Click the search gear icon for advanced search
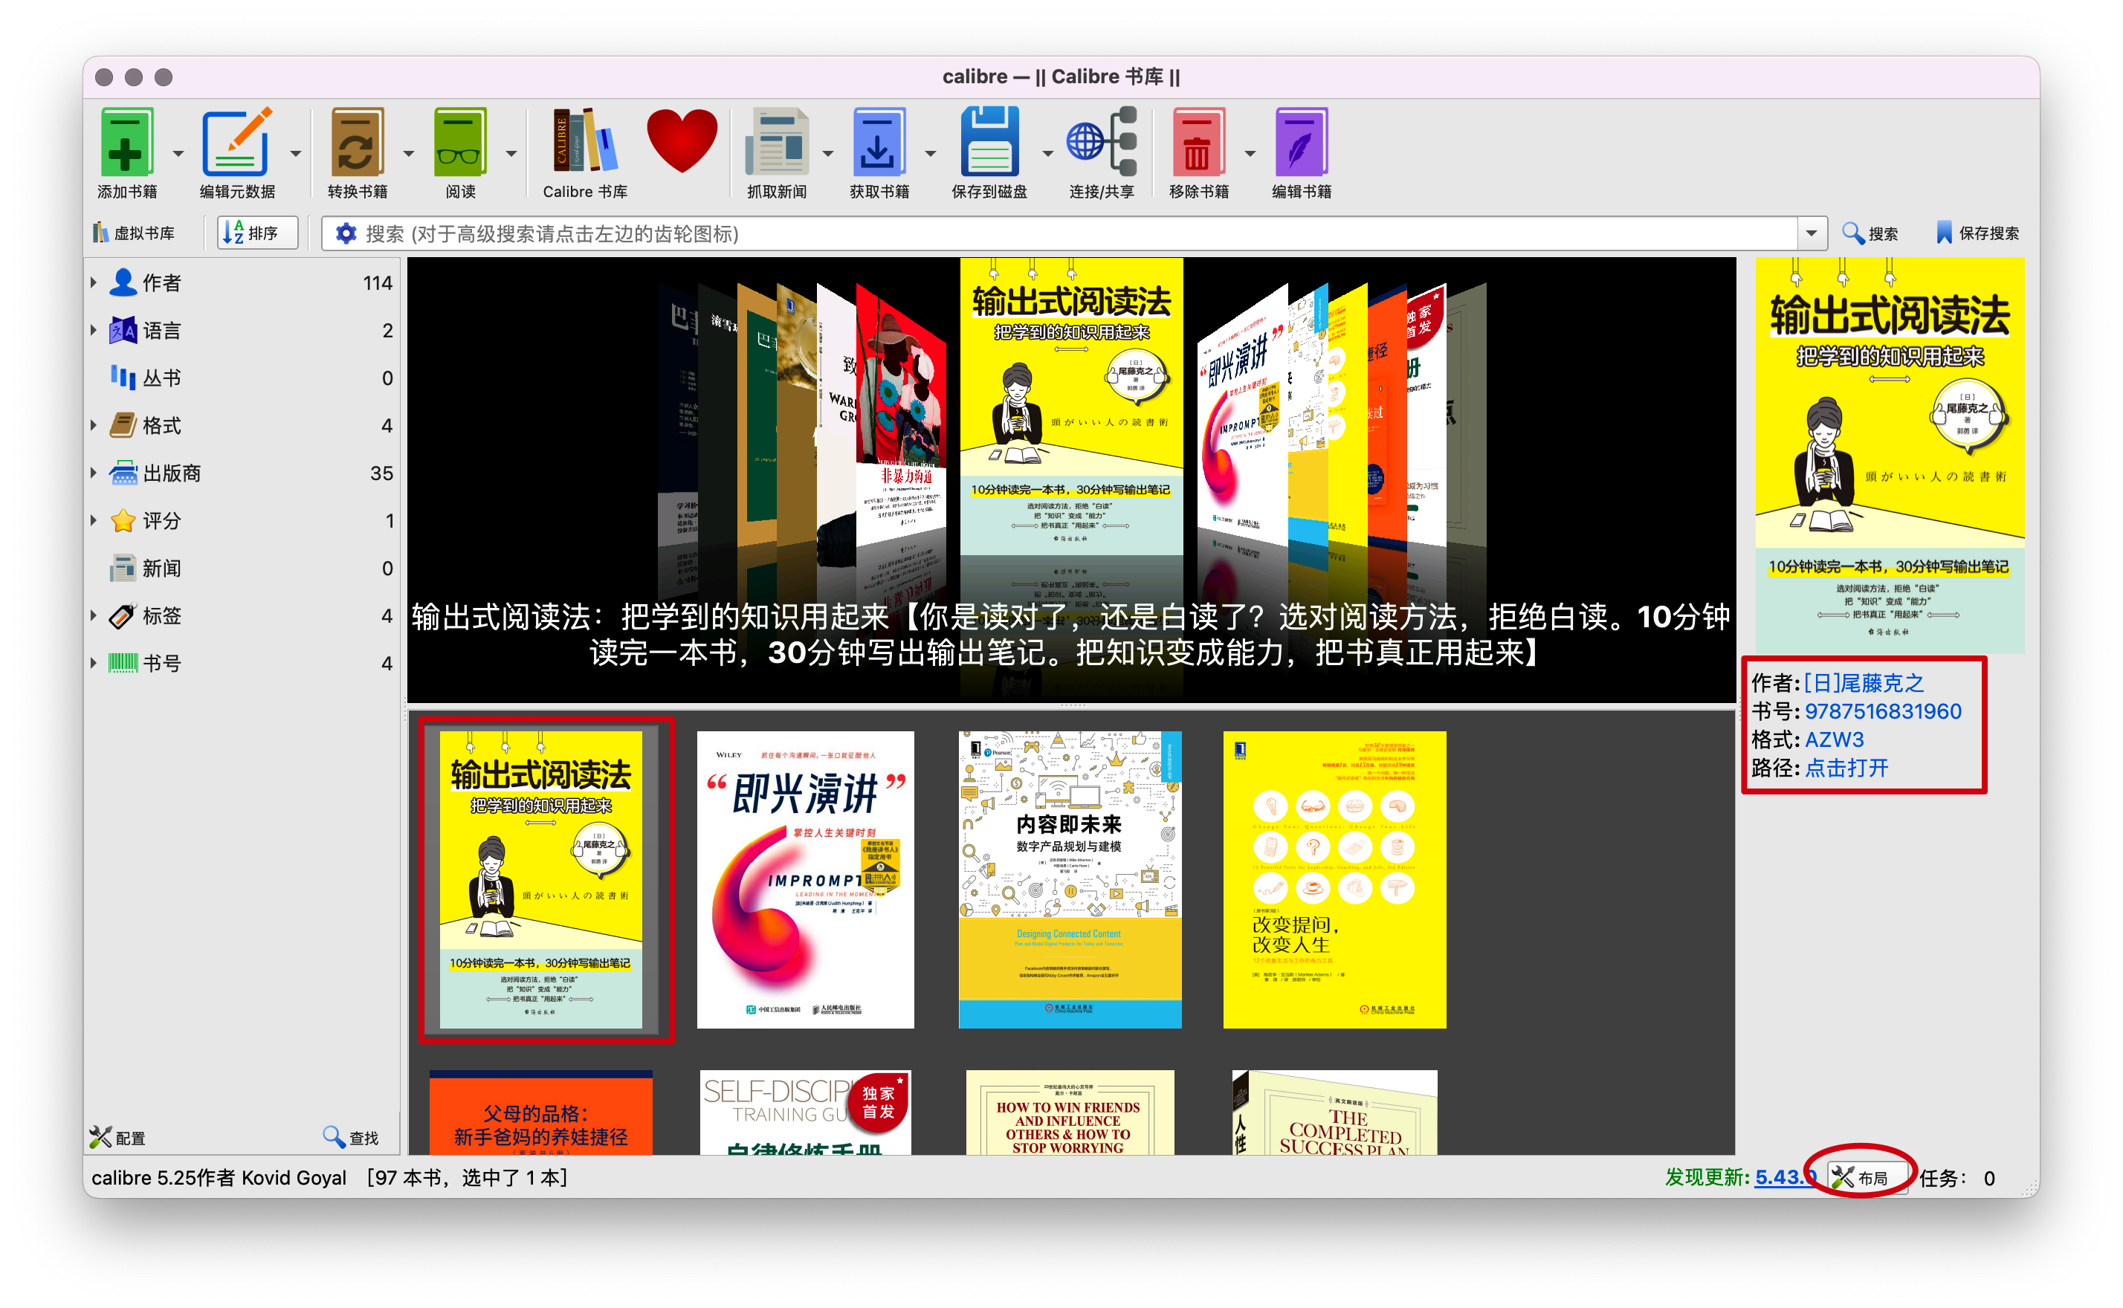 (346, 233)
